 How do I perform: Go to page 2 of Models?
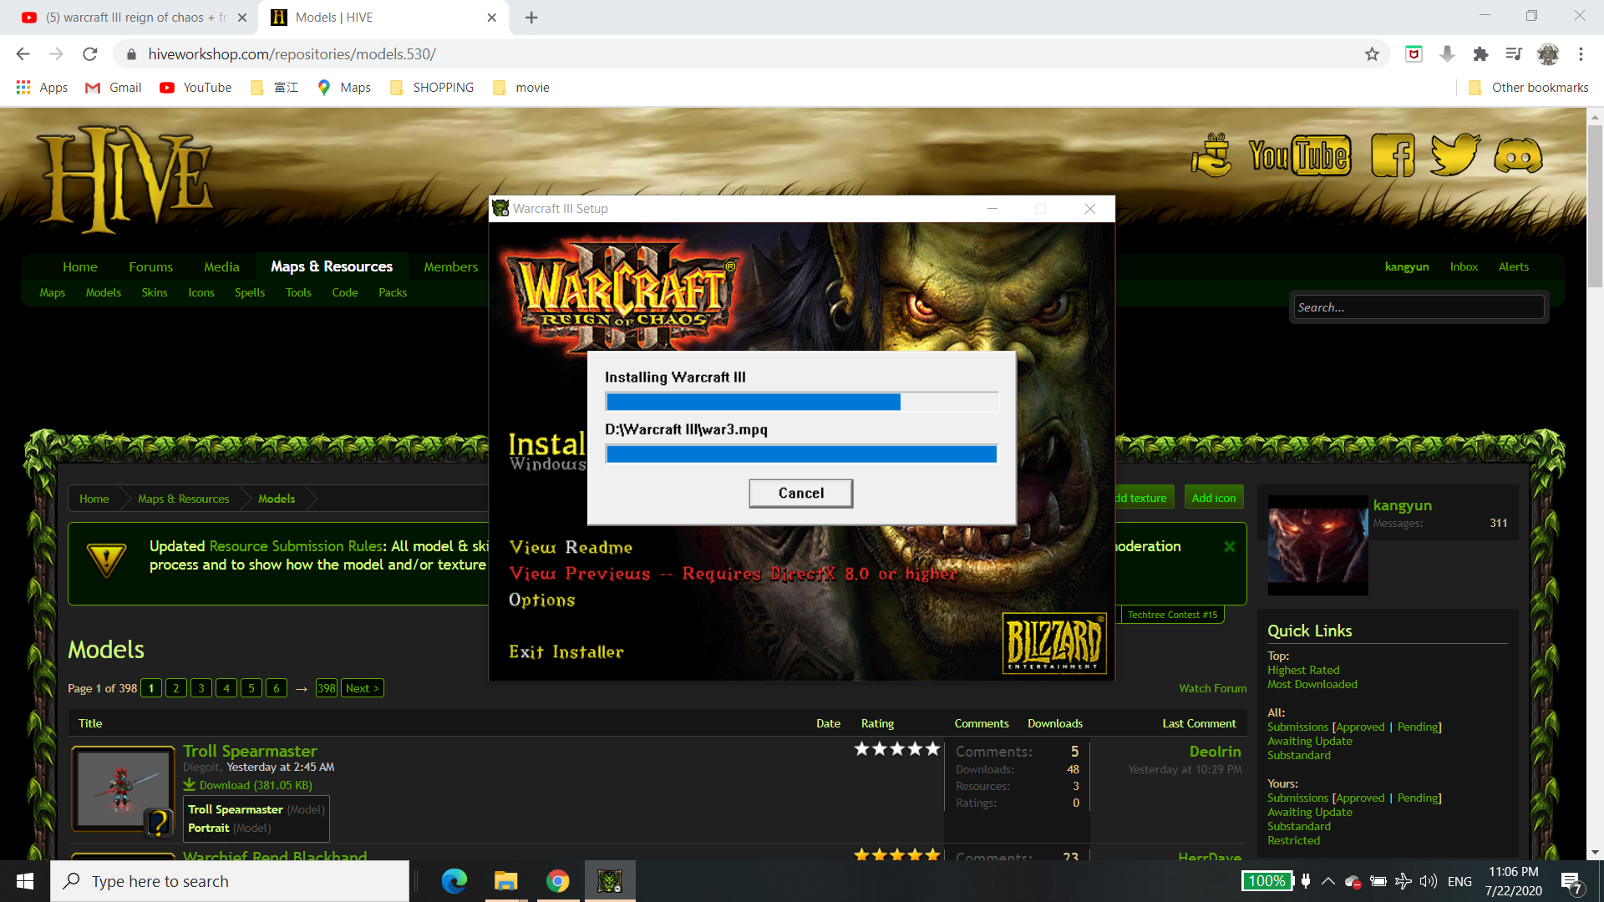(x=175, y=688)
